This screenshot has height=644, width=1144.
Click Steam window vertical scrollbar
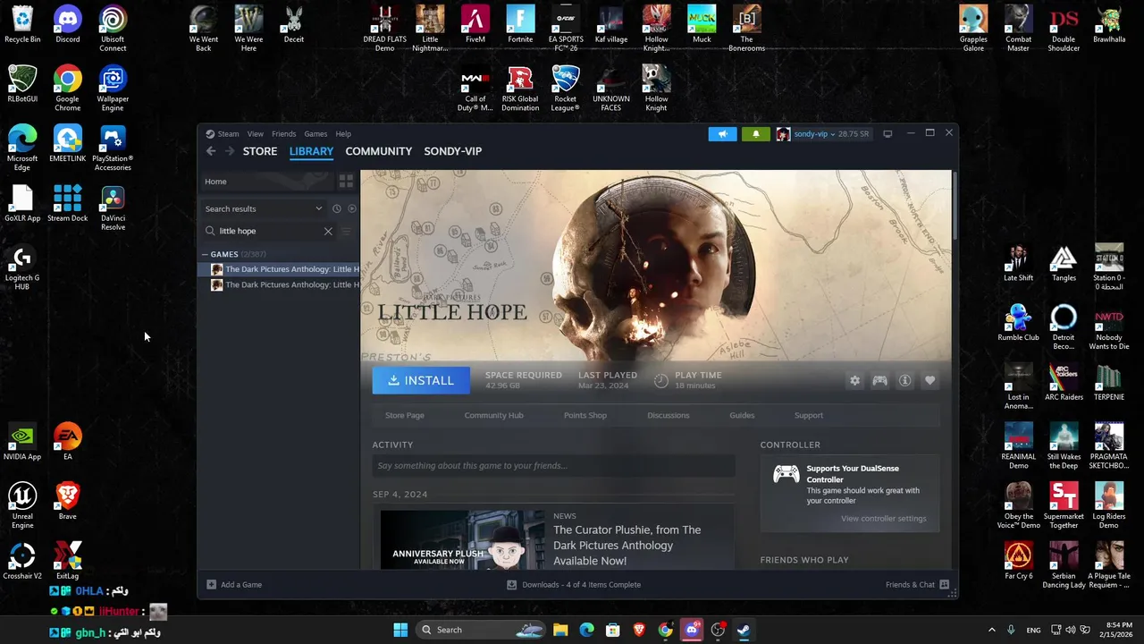click(955, 206)
